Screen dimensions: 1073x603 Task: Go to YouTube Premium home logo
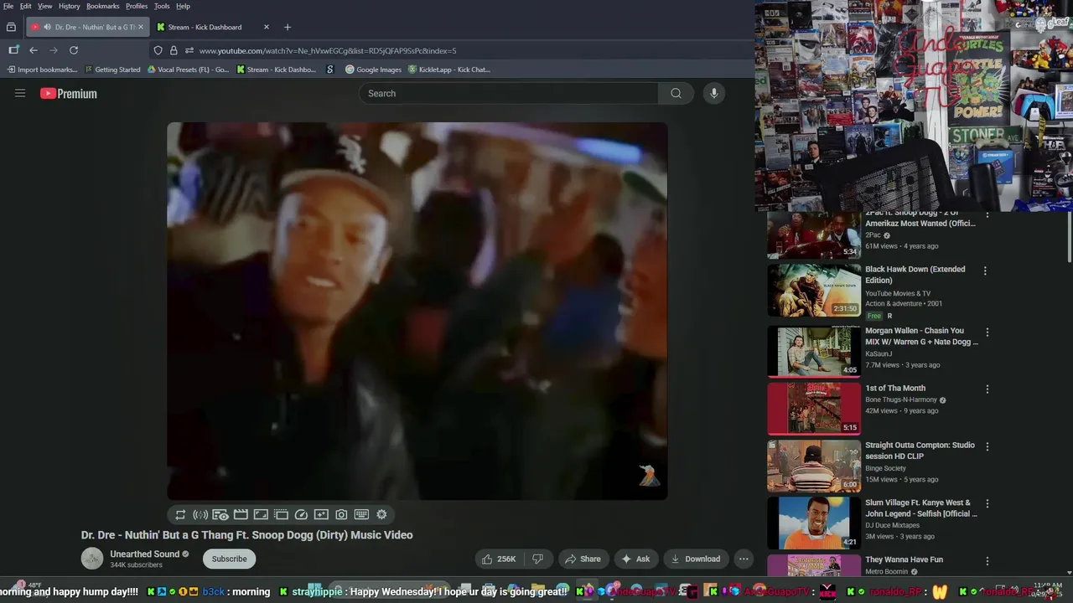tap(69, 94)
